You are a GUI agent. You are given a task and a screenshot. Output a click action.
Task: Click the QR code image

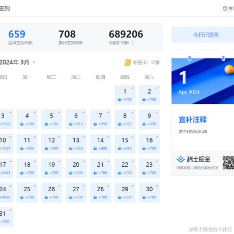228,163
